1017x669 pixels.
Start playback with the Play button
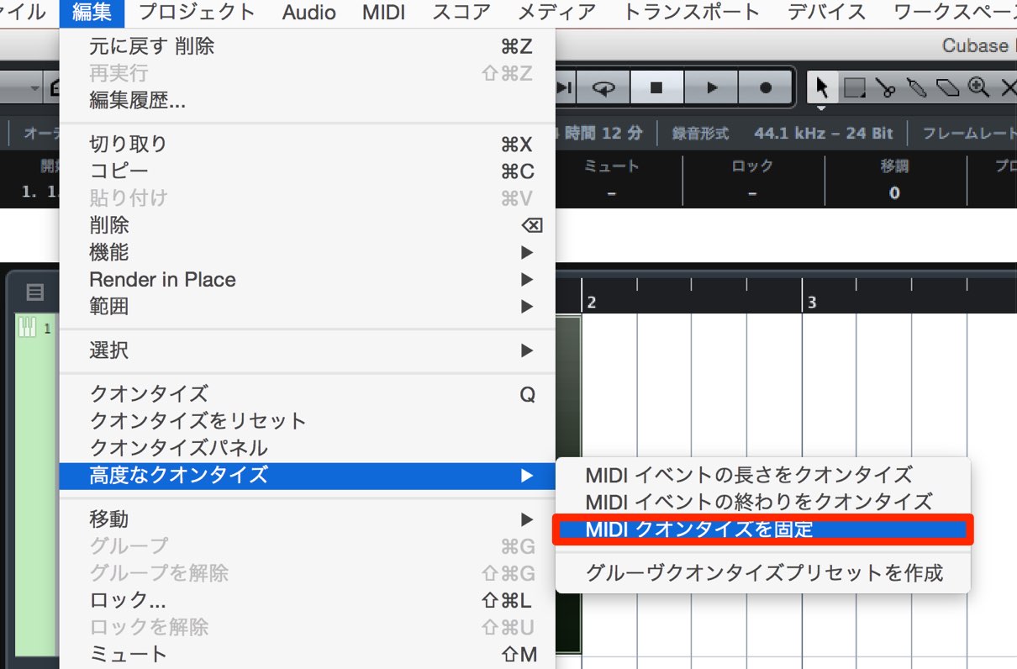tap(711, 87)
